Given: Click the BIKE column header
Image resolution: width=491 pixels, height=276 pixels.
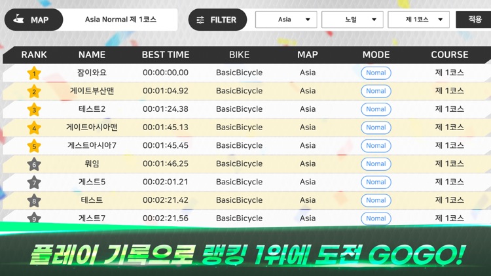Looking at the screenshot, I should tap(239, 55).
